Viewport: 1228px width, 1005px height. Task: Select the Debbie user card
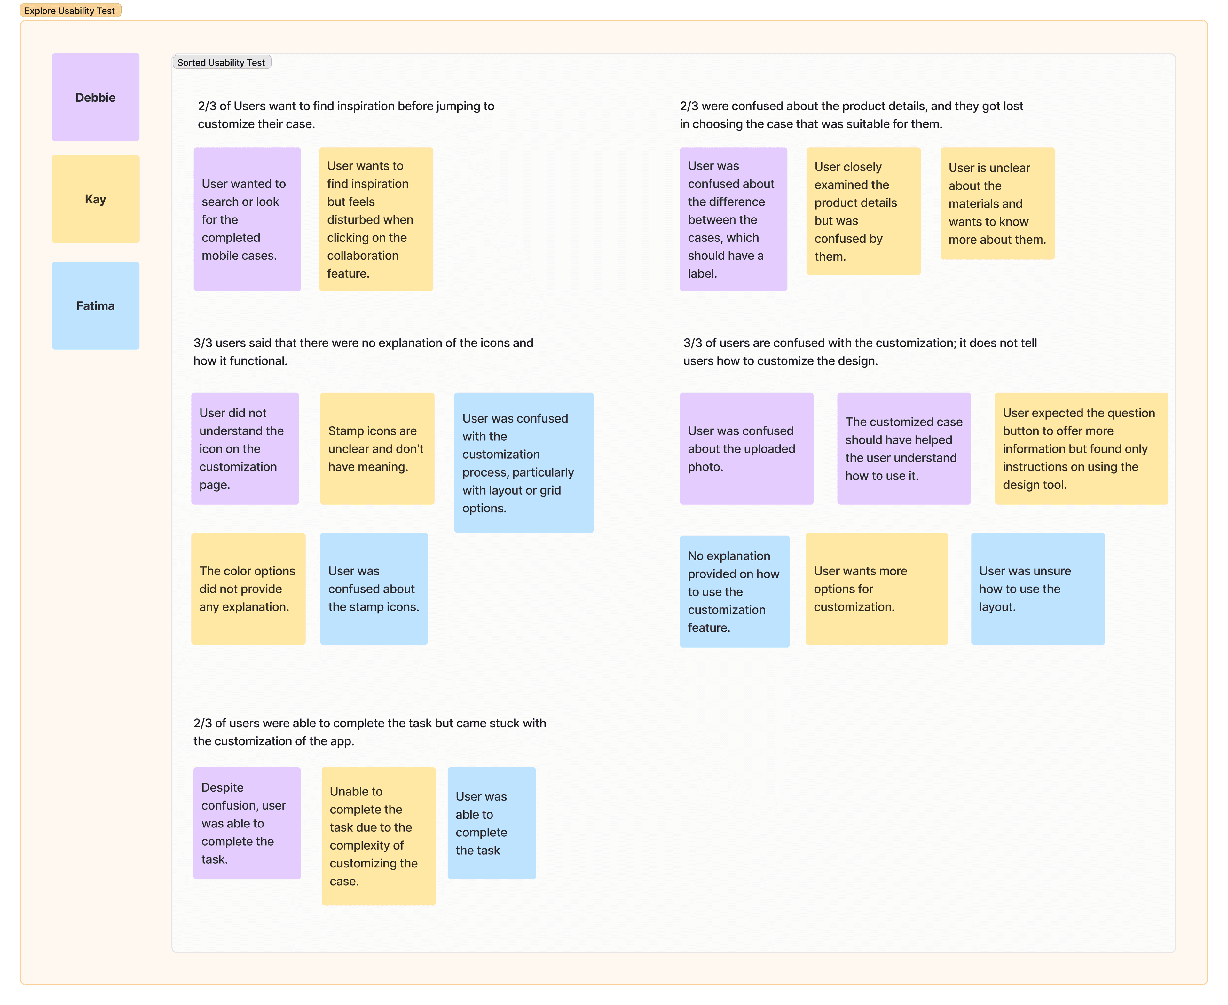pyautogui.click(x=96, y=97)
